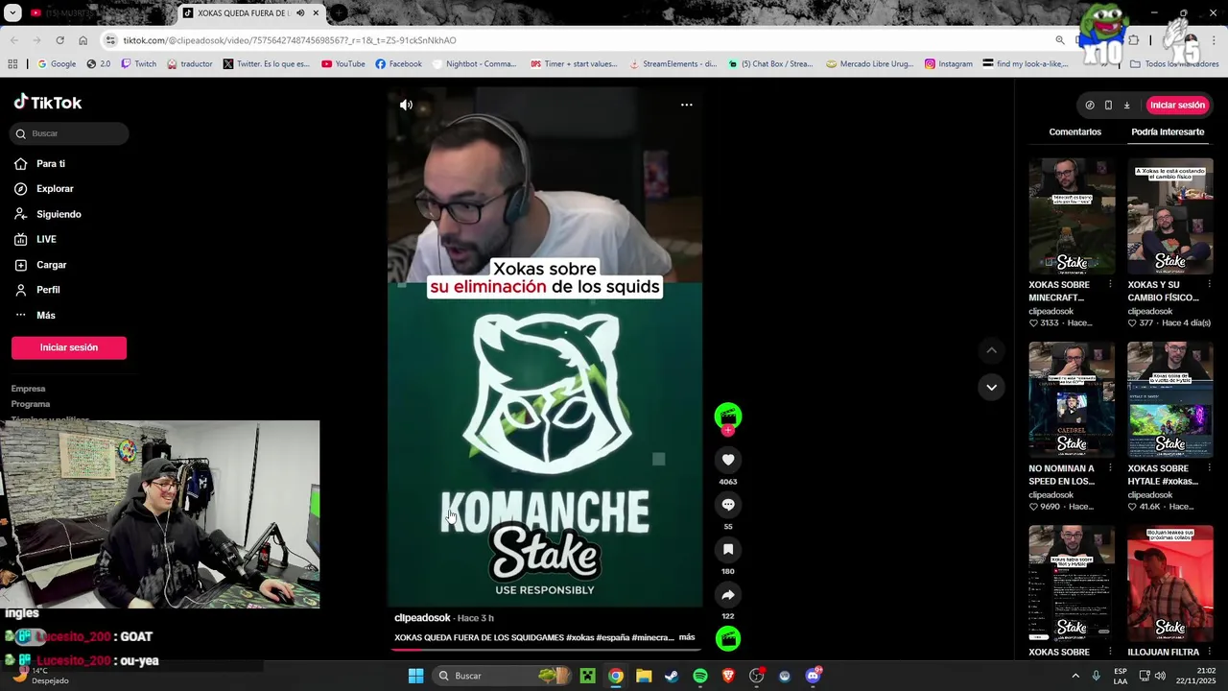Open XOKAS SOBRE MINECRAFT video thumbnail

(1072, 216)
